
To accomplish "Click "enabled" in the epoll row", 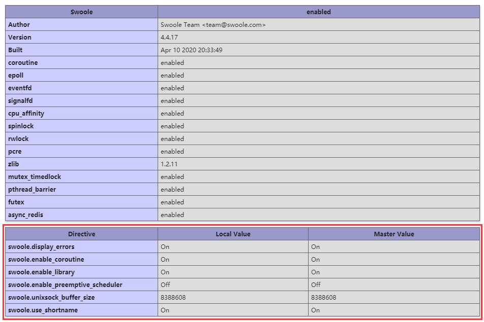I will [172, 75].
